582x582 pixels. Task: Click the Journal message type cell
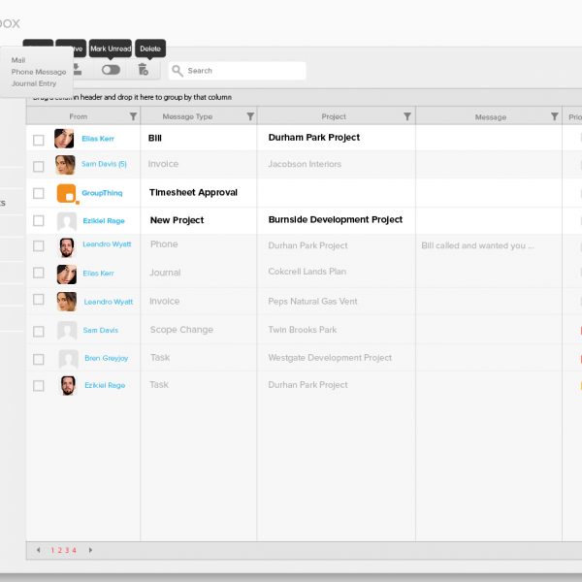[165, 273]
